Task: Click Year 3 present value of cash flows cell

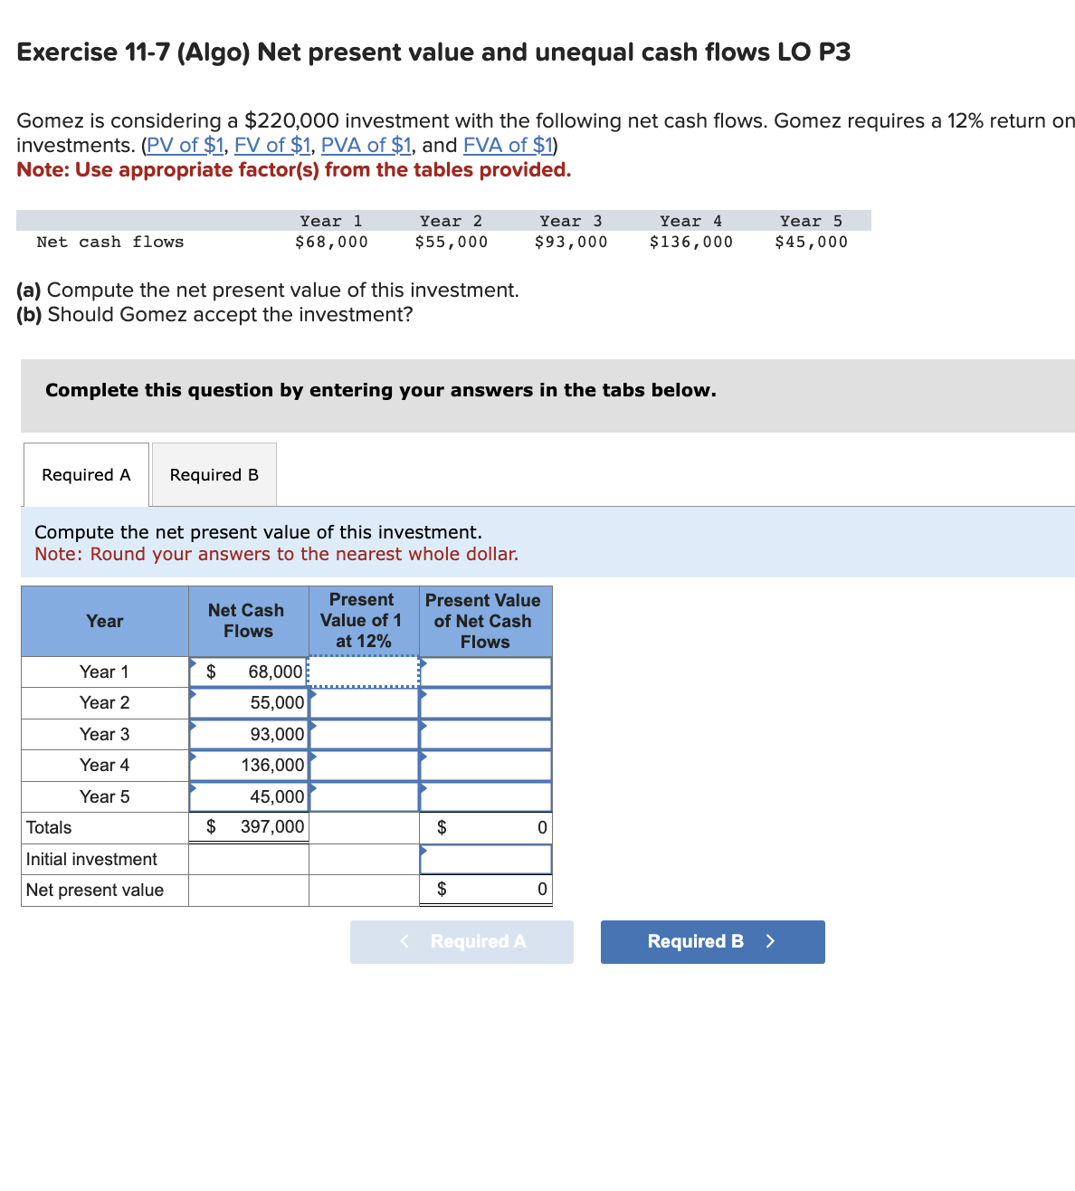Action: 486,734
